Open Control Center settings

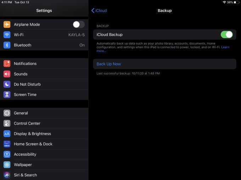(x=44, y=124)
